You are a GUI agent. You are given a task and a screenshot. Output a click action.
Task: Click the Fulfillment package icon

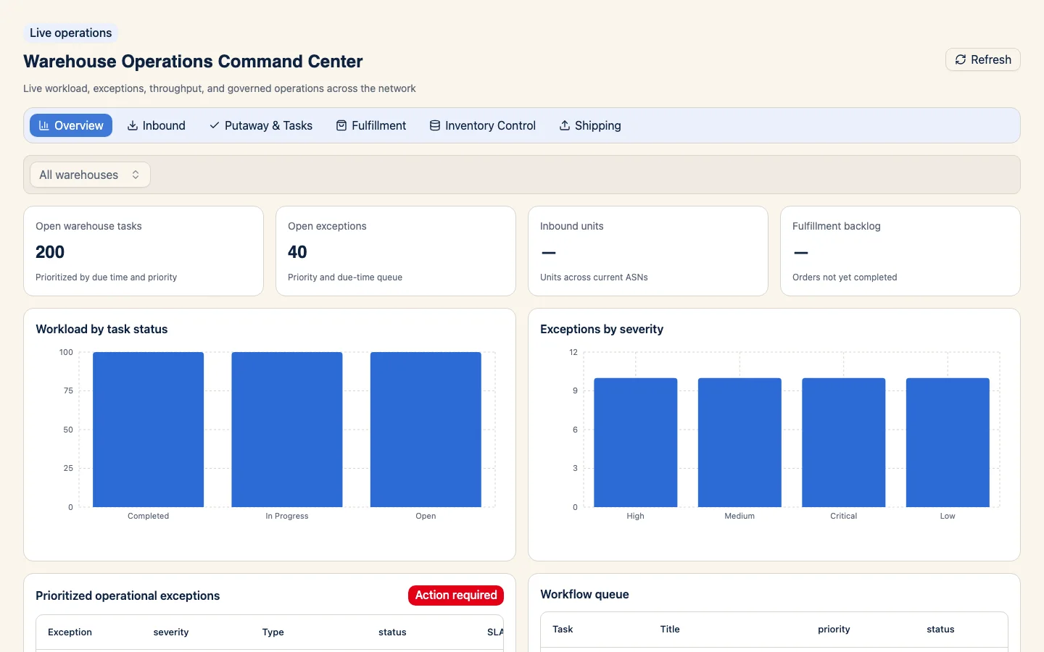341,125
